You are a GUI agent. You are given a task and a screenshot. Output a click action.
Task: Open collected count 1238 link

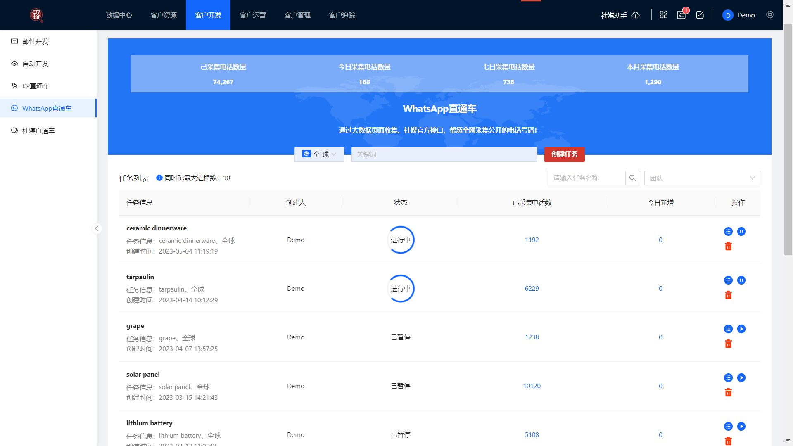pyautogui.click(x=532, y=337)
